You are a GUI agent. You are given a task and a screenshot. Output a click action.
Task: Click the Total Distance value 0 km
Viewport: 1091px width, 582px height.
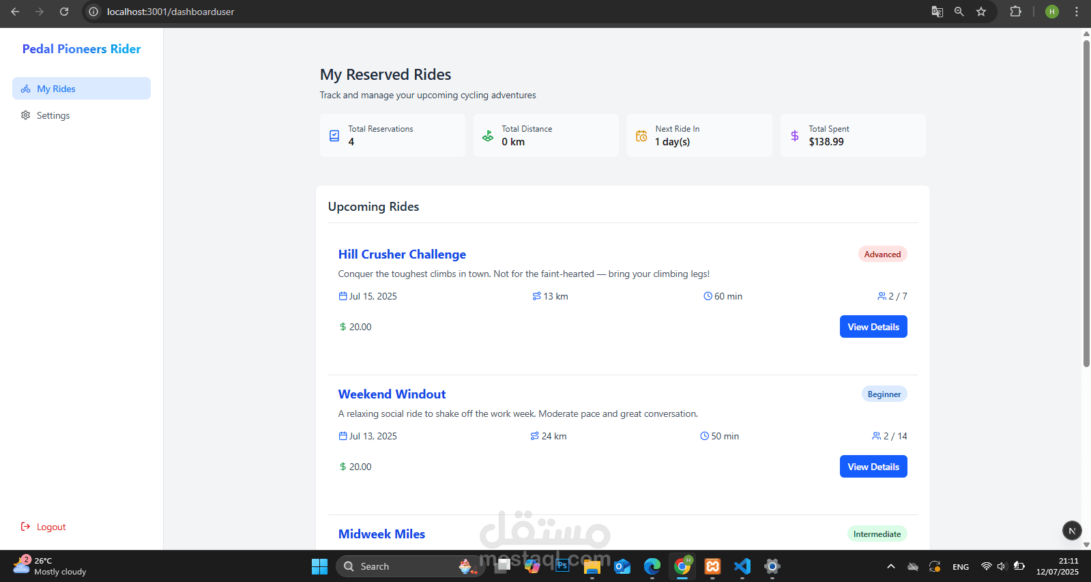(513, 142)
